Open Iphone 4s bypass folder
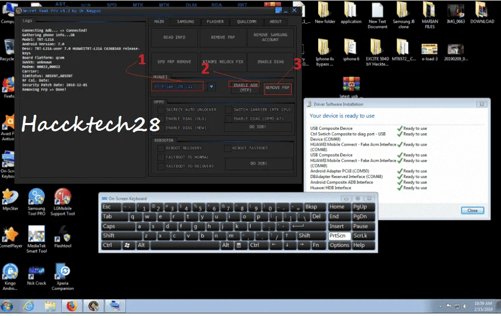The image size is (501, 316). [324, 52]
